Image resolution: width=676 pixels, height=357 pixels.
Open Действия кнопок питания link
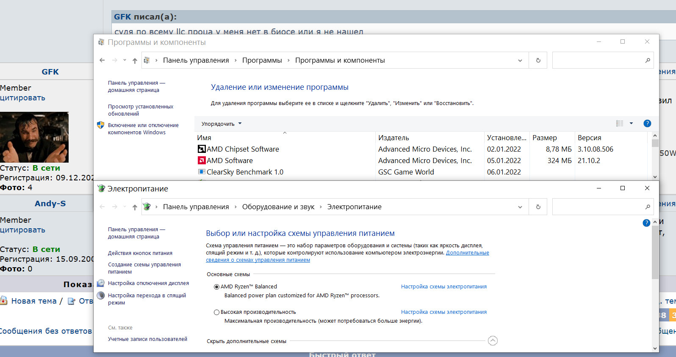click(x=140, y=253)
